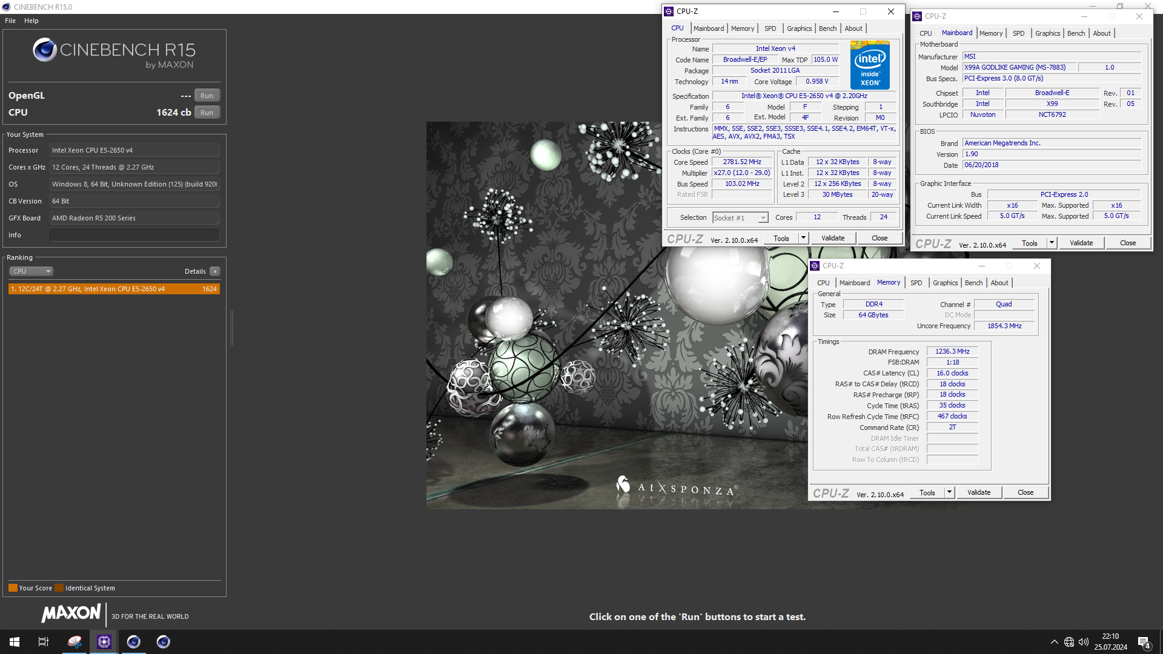The image size is (1163, 654).
Task: Click the Info input field
Action: pos(134,235)
